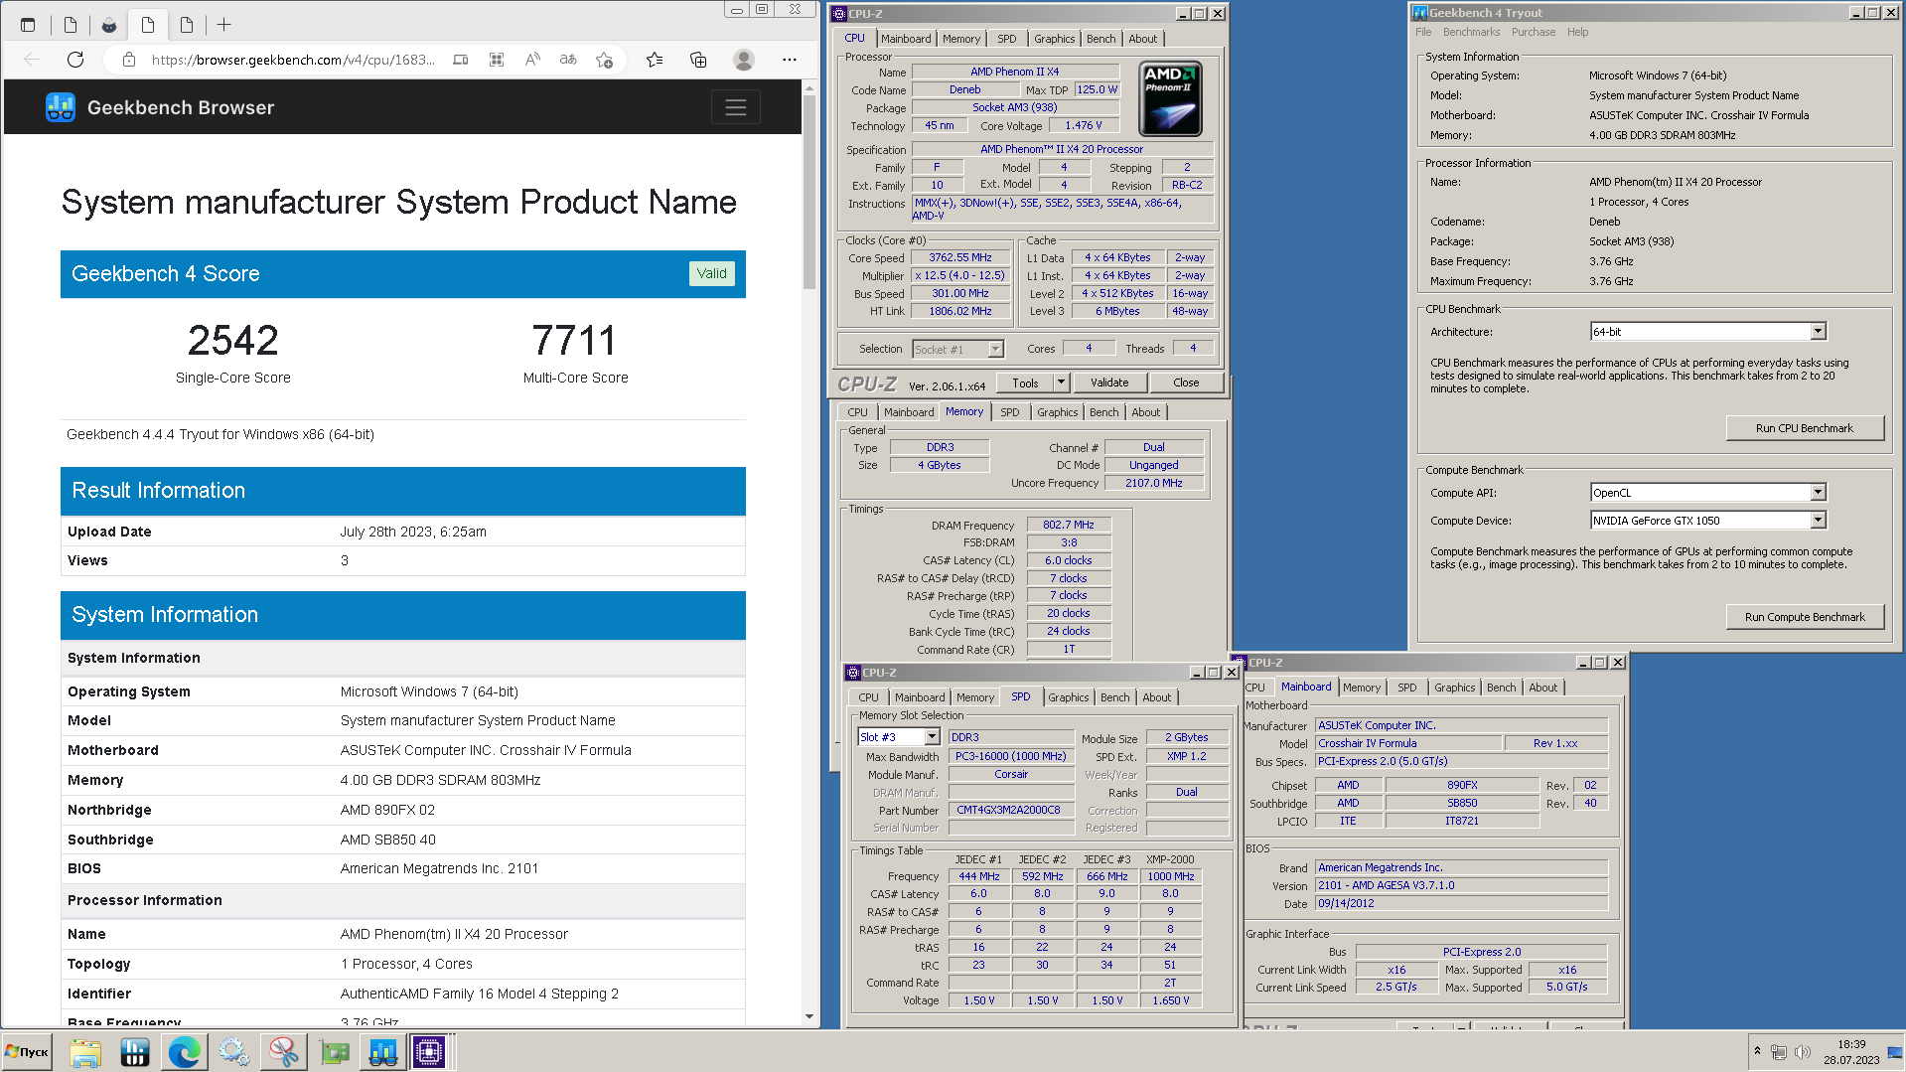Viewport: 1906px width, 1072px height.
Task: Open the browser Settings and more menu
Action: (790, 60)
